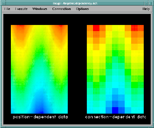Click the "position-dependent data" caption
This screenshot has width=154, height=128.
click(40, 117)
